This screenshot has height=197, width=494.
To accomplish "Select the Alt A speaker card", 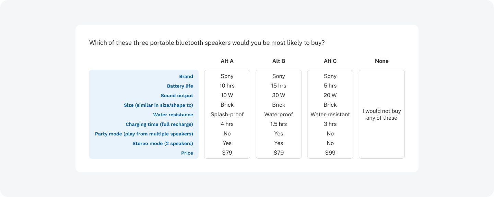I will 227,114.
